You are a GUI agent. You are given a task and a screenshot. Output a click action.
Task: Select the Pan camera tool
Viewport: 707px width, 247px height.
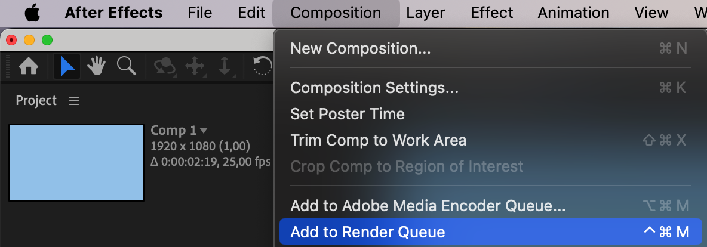[x=195, y=67]
